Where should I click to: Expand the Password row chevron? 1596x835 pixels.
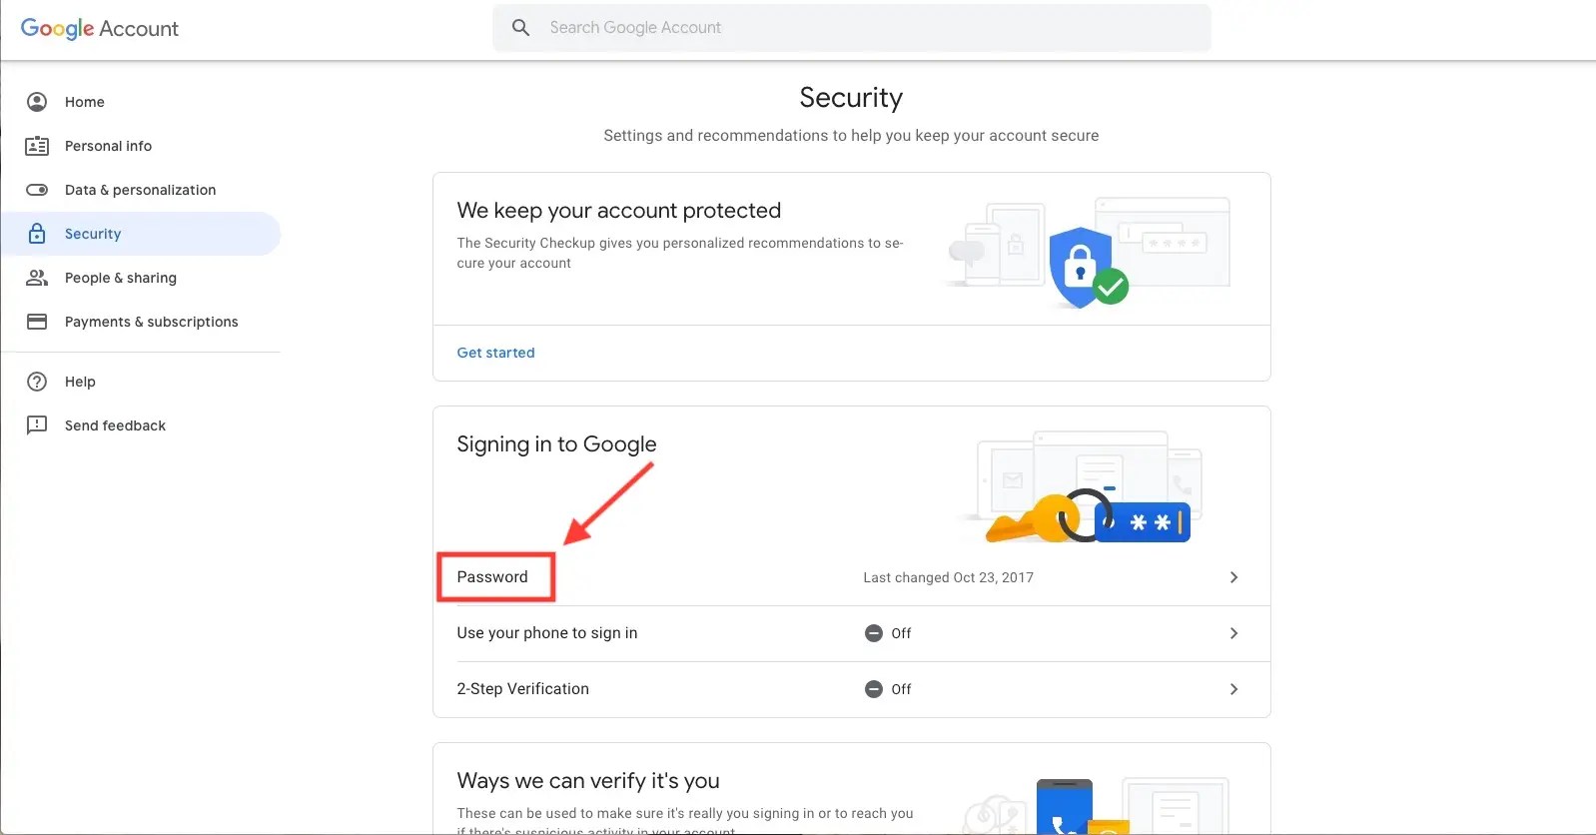tap(1233, 577)
